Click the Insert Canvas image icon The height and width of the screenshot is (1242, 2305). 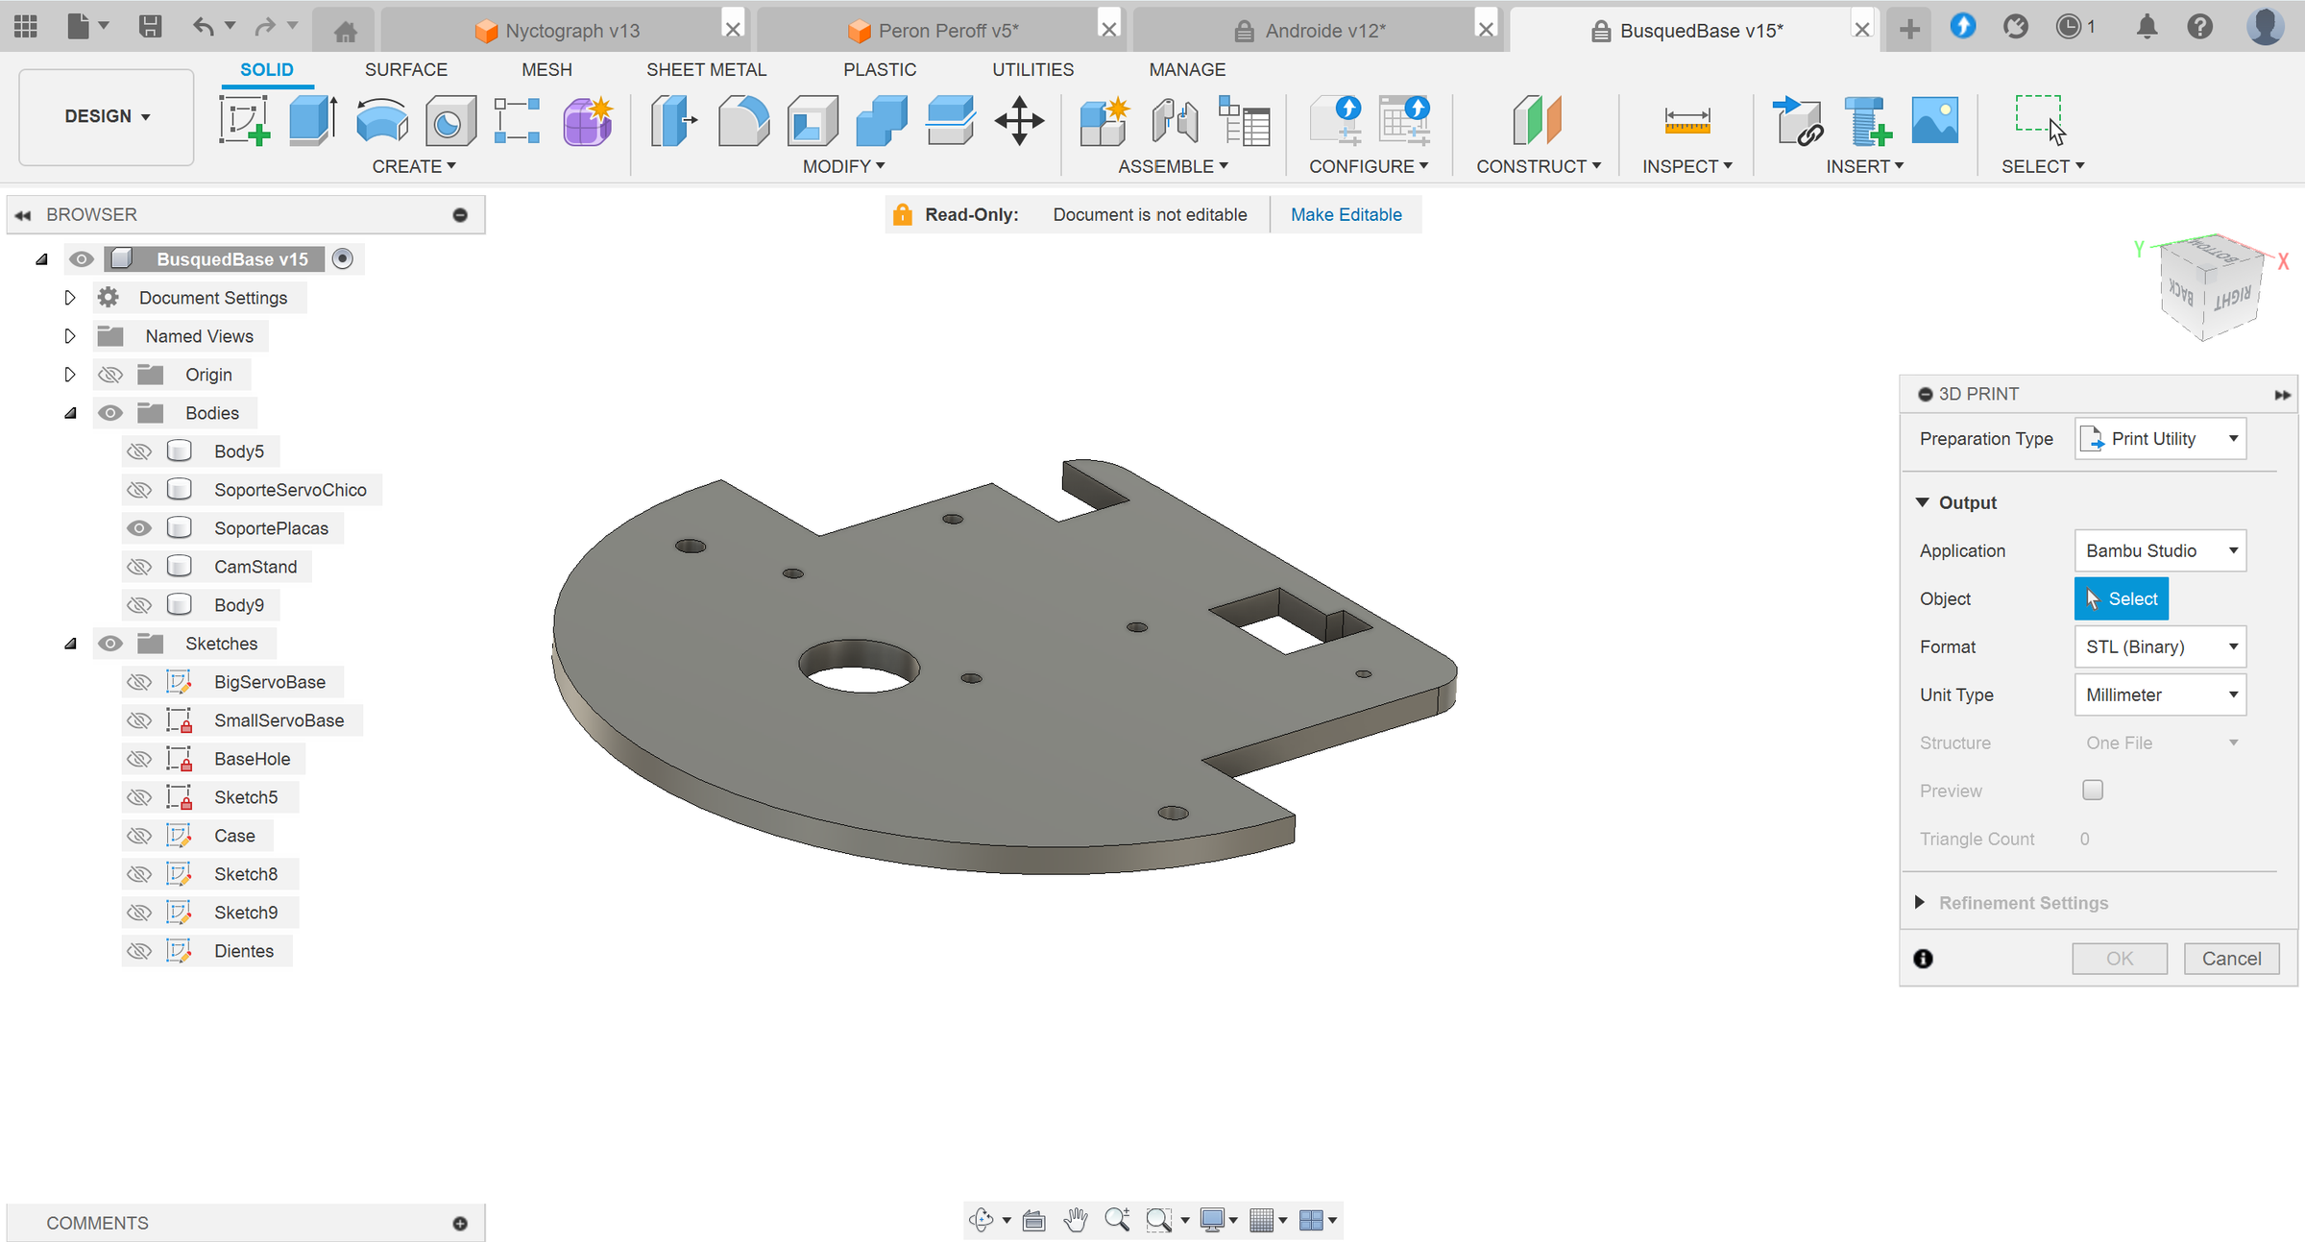(1934, 121)
